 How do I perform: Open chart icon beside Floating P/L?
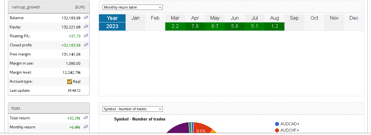[86, 36]
